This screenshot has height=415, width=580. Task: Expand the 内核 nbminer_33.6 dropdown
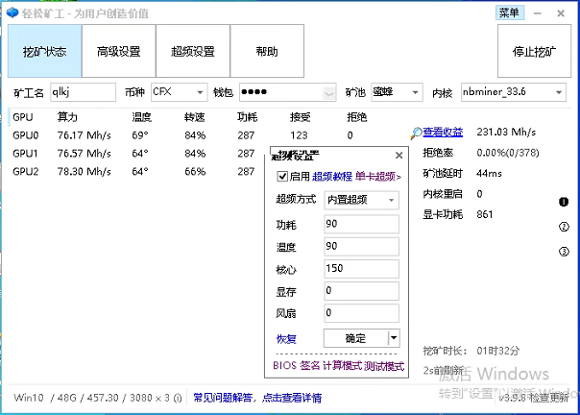[558, 92]
